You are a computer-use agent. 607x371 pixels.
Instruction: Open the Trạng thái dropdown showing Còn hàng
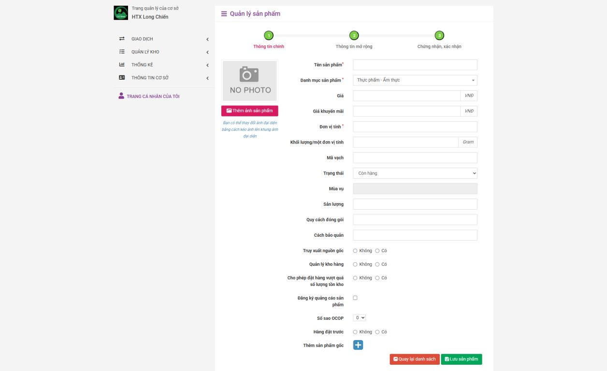(415, 173)
